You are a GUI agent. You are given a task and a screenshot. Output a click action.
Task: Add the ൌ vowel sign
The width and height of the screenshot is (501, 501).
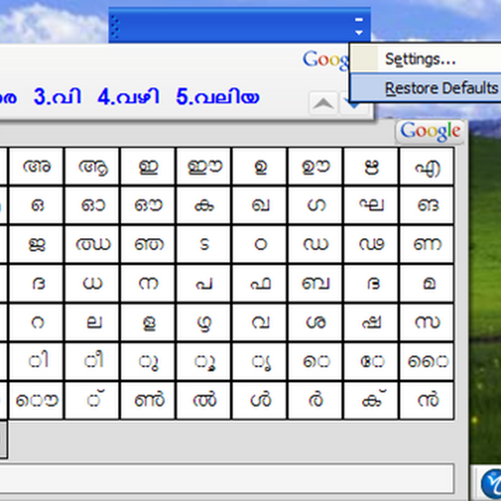click(x=36, y=401)
